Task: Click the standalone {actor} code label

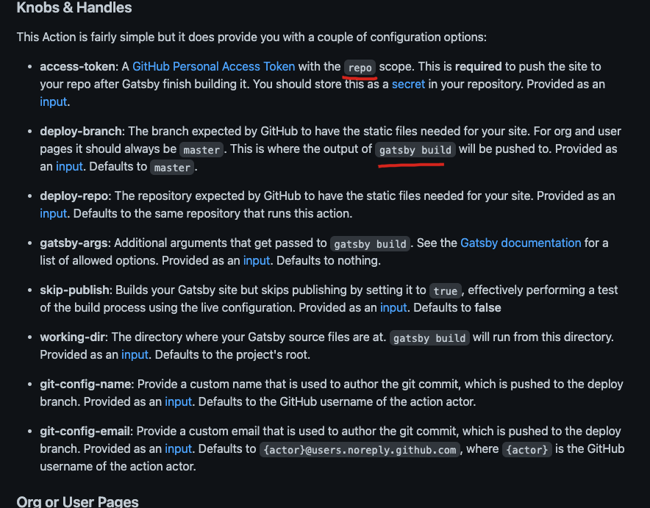Action: point(527,450)
